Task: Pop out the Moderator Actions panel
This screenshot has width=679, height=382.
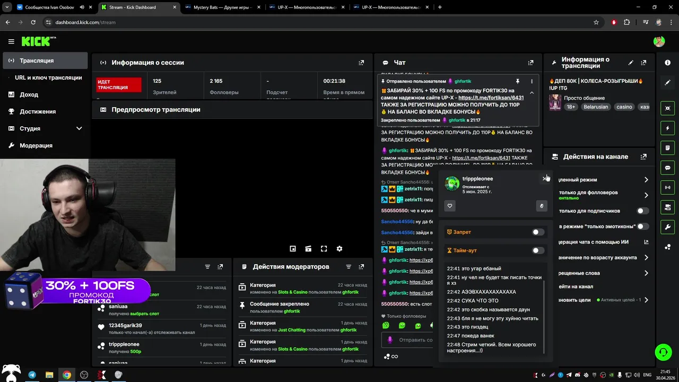Action: 361,267
